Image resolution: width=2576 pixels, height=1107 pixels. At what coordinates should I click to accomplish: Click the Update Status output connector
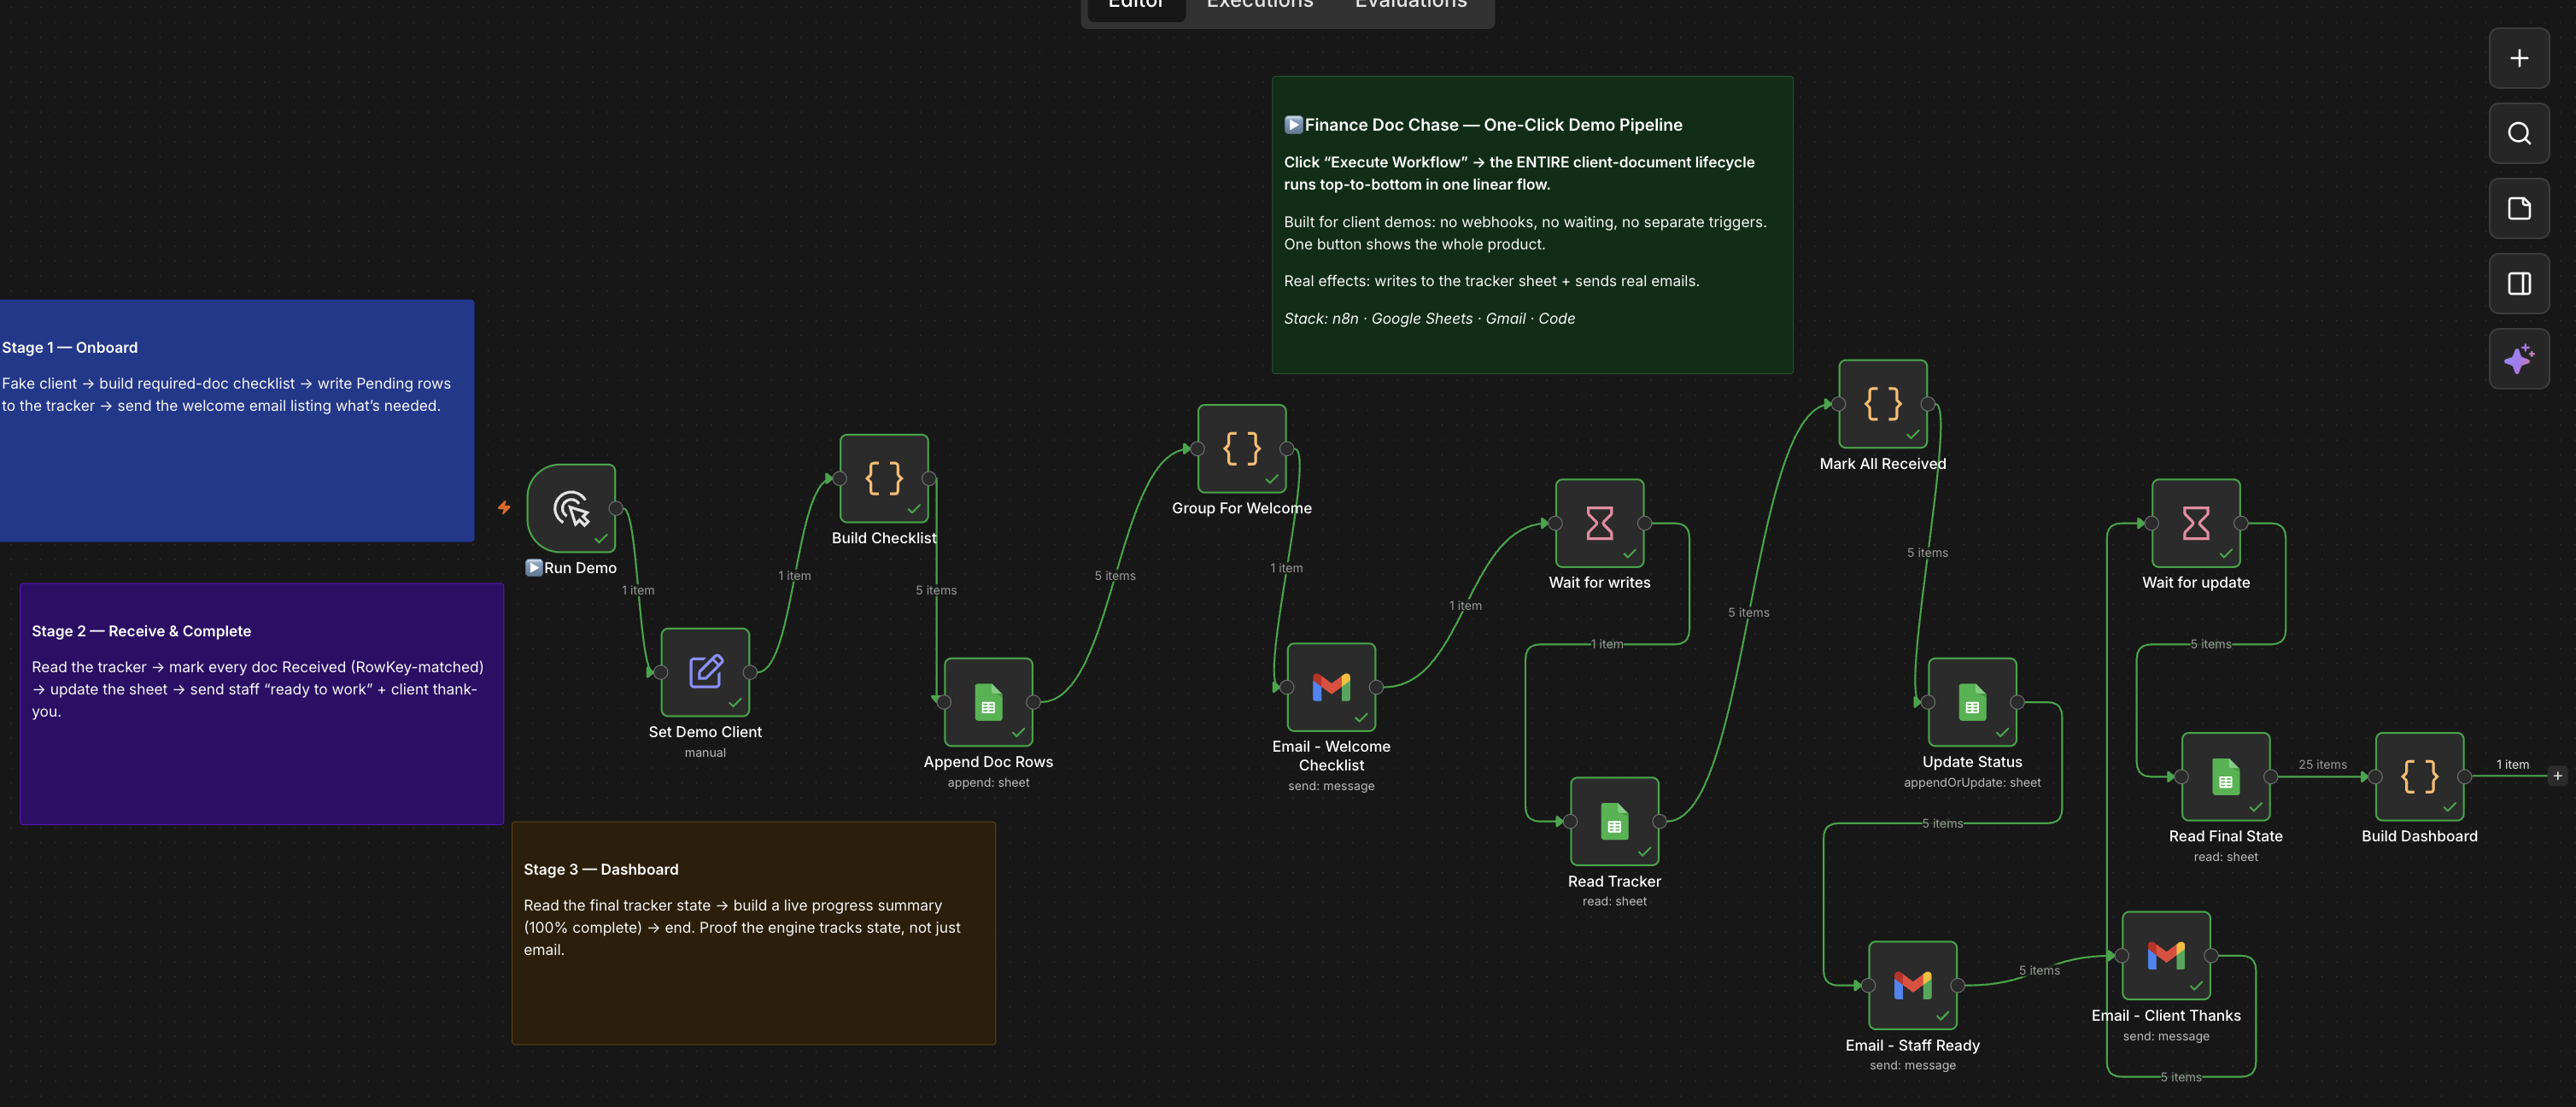(x=2017, y=702)
